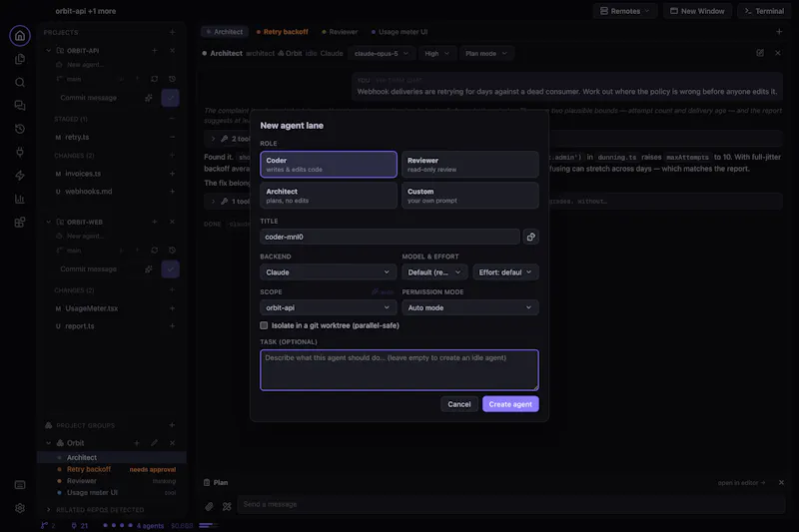Switch to the Retry backoff tab
The image size is (799, 532).
(283, 32)
